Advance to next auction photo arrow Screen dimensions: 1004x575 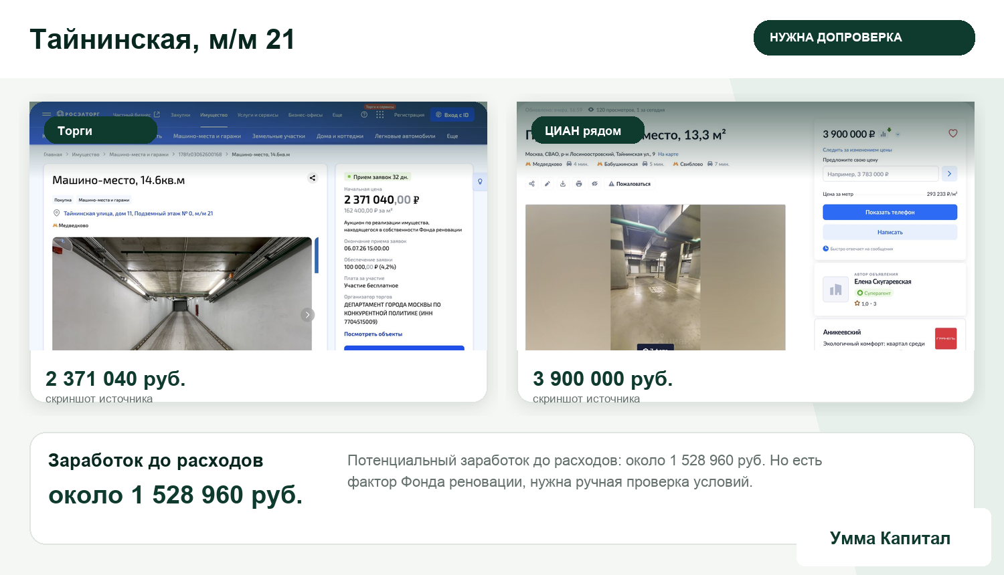click(307, 315)
